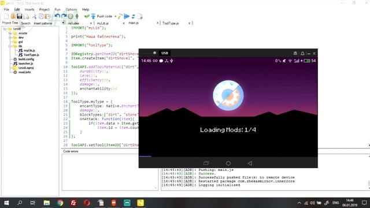This screenshot has width=370, height=208.
Task: Click the hammer build icon
Action: [120, 16]
